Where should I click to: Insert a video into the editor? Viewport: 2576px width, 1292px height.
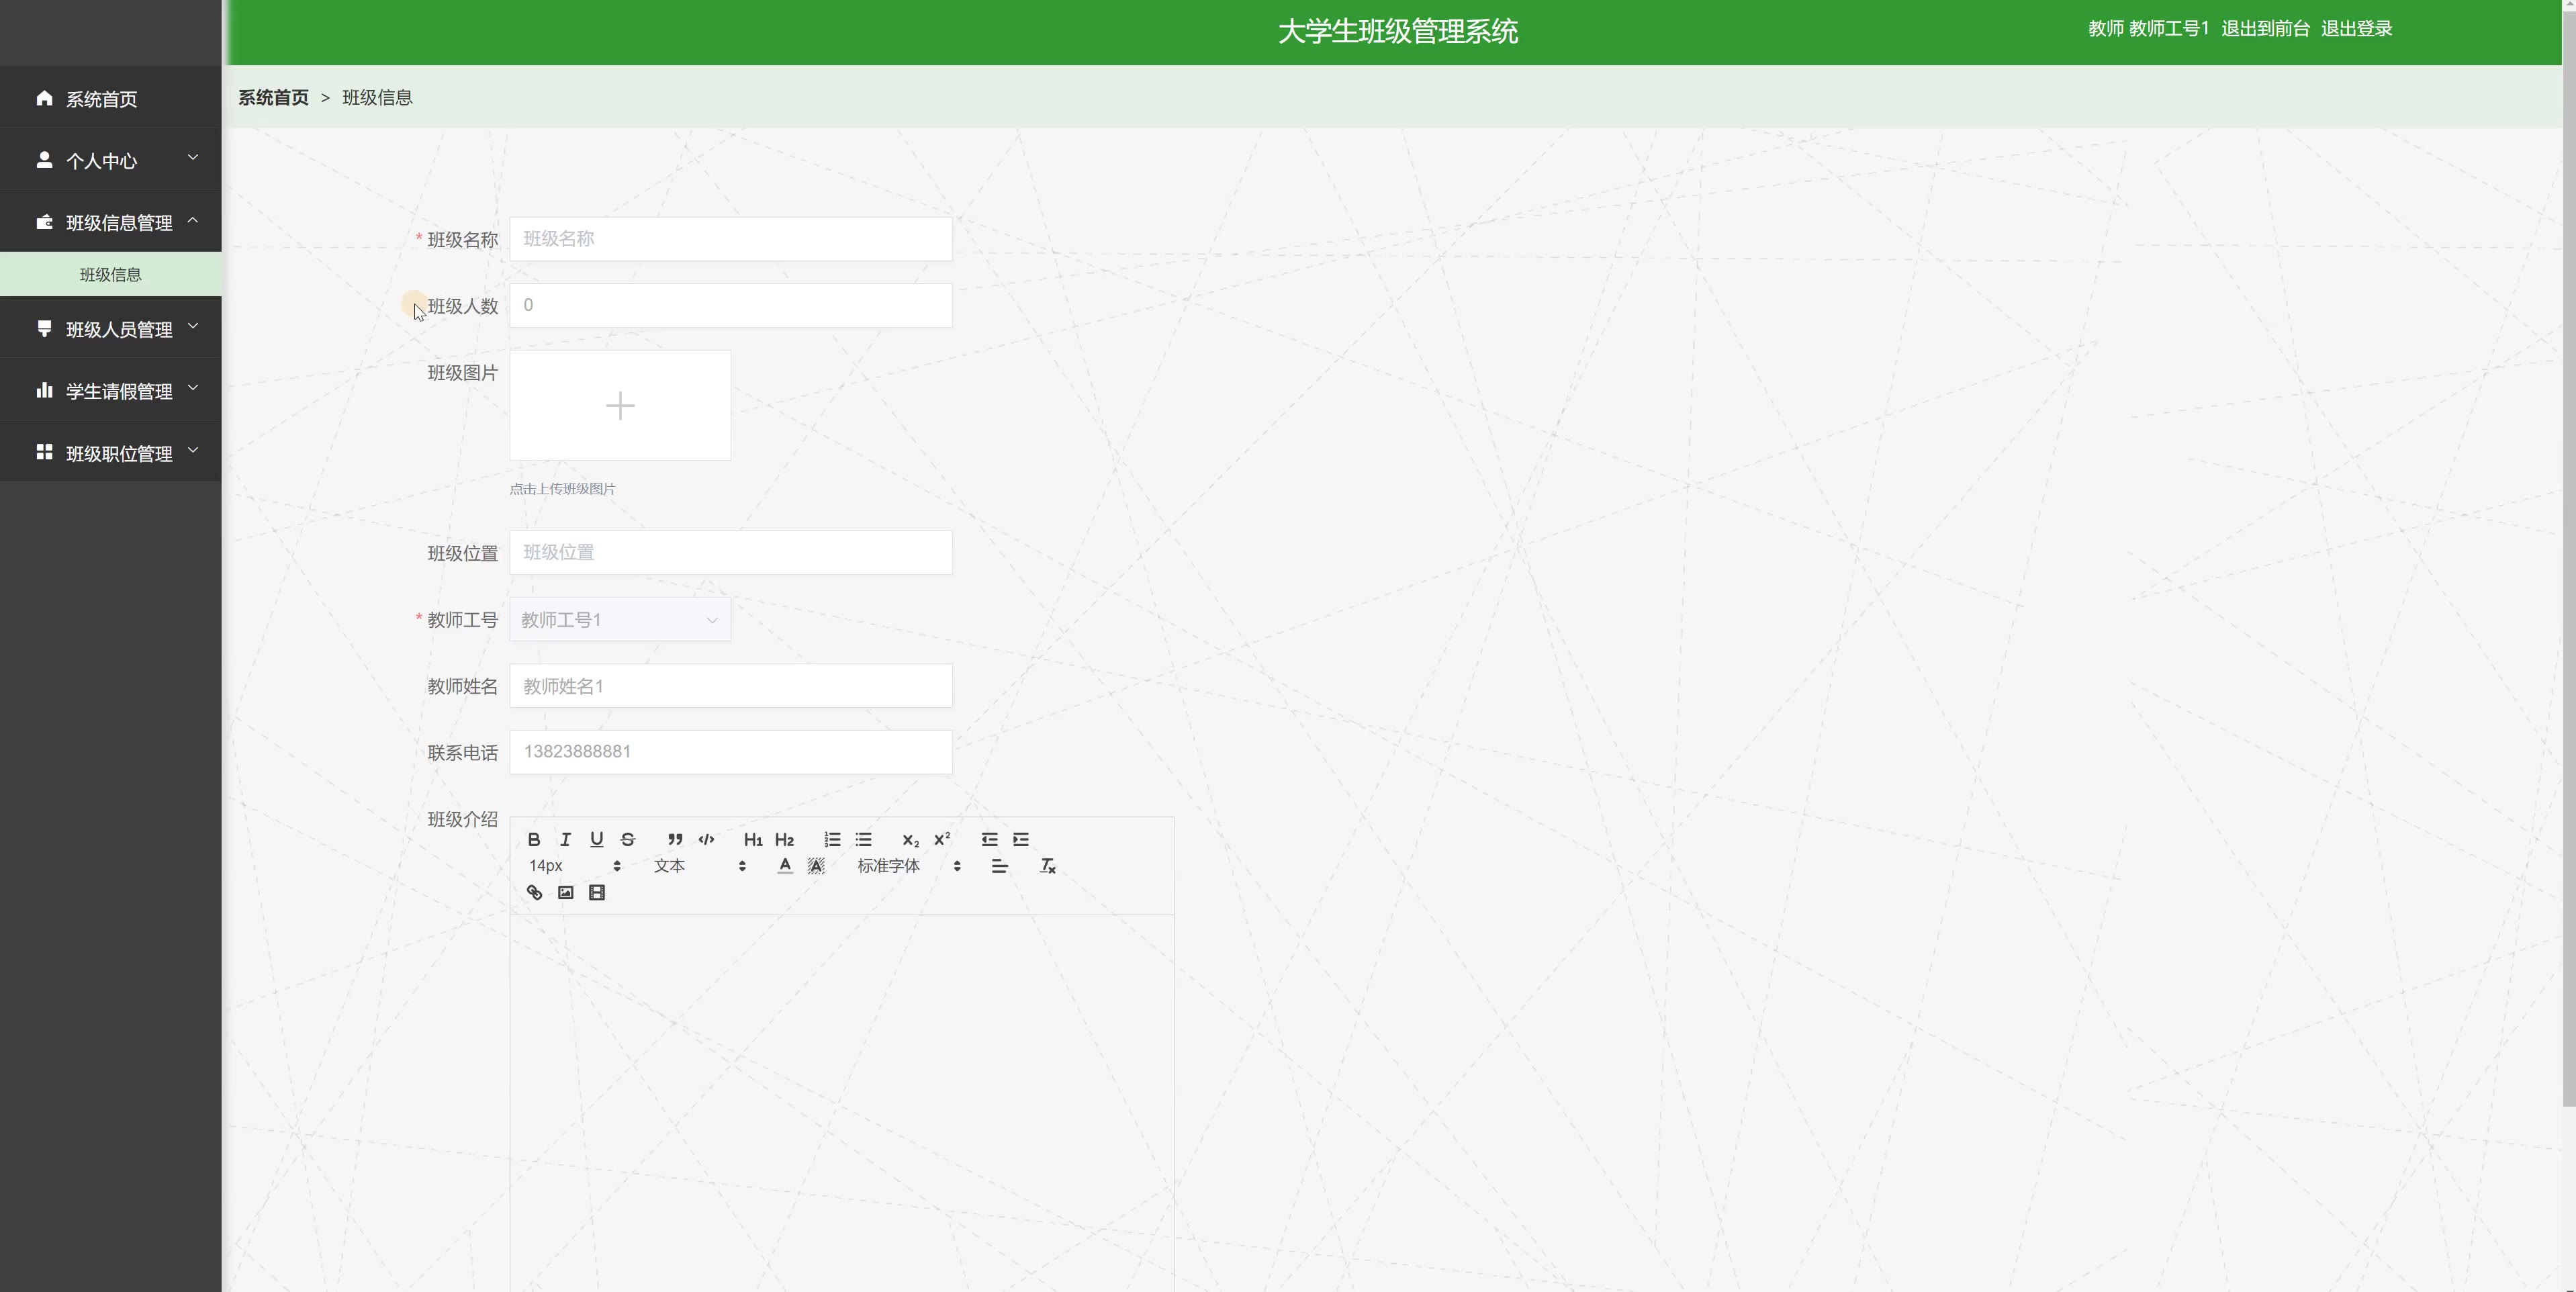click(x=597, y=893)
